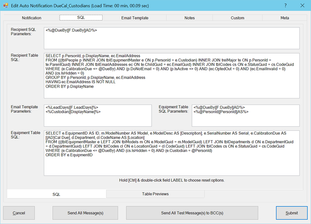Click the 'HAVING ec.EmailAddress IS NOT NULL' line
This screenshot has height=224, width=311.
pyautogui.click(x=80, y=82)
